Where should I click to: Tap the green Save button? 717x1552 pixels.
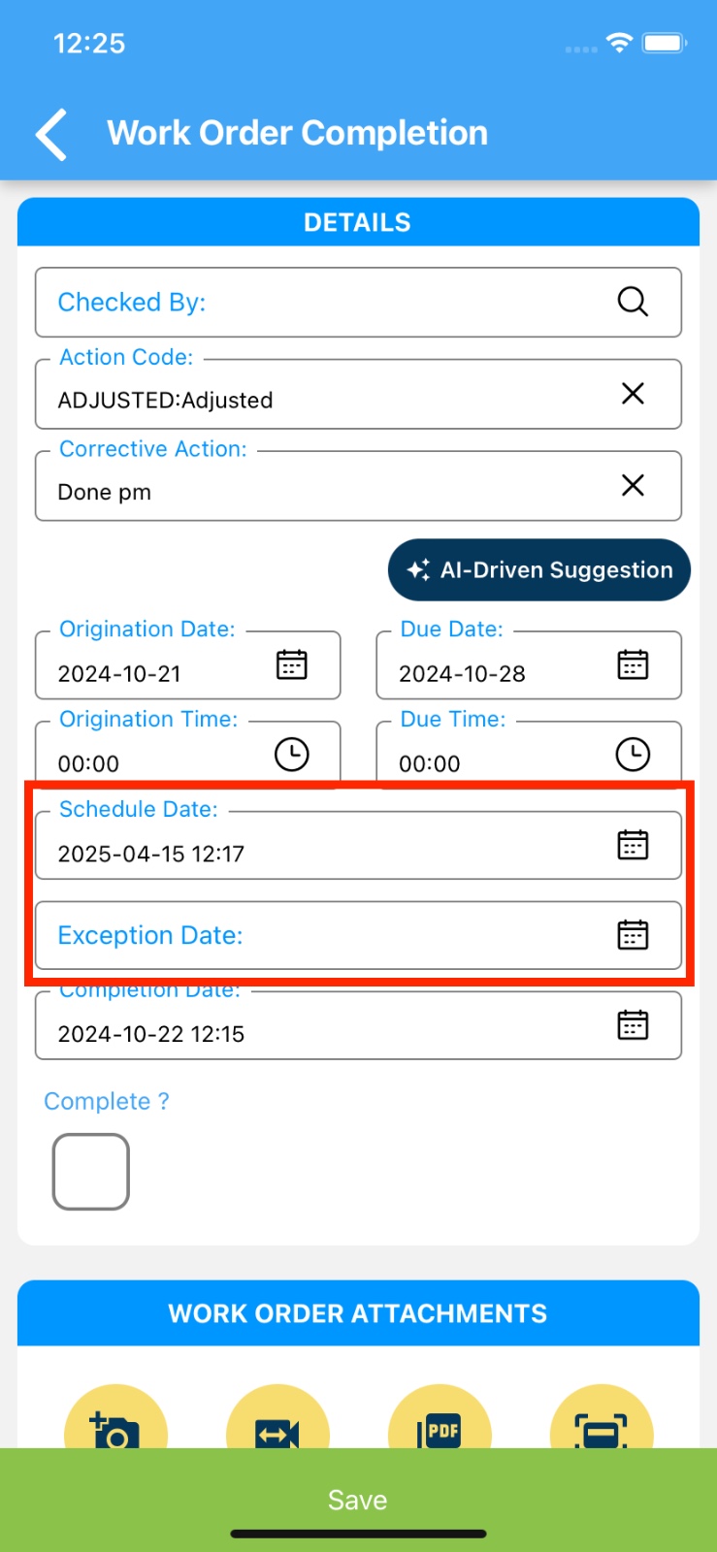(358, 1500)
